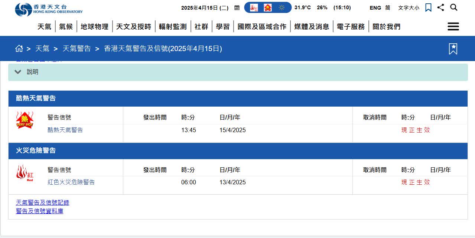Open the 媒體及消息 menu
The width and height of the screenshot is (475, 238).
pos(312,27)
